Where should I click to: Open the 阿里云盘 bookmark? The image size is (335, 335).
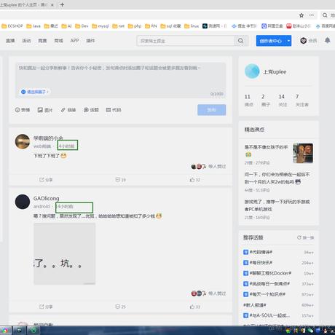pyautogui.click(x=272, y=26)
